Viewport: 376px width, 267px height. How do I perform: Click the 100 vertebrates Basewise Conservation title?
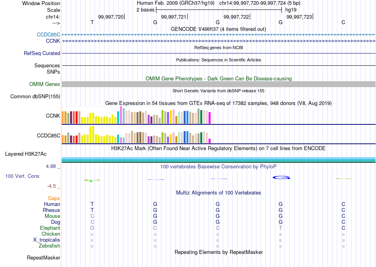point(218,167)
